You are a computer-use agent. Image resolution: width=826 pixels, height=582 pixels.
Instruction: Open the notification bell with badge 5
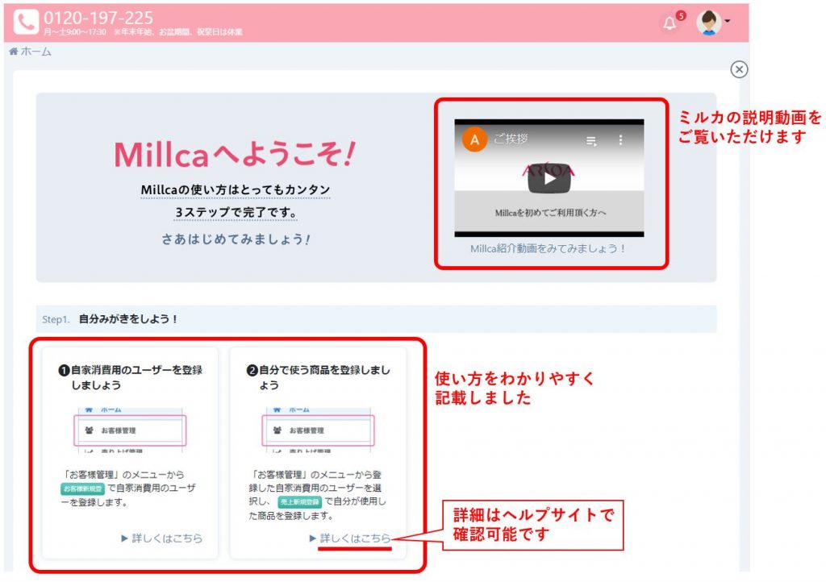[x=670, y=23]
